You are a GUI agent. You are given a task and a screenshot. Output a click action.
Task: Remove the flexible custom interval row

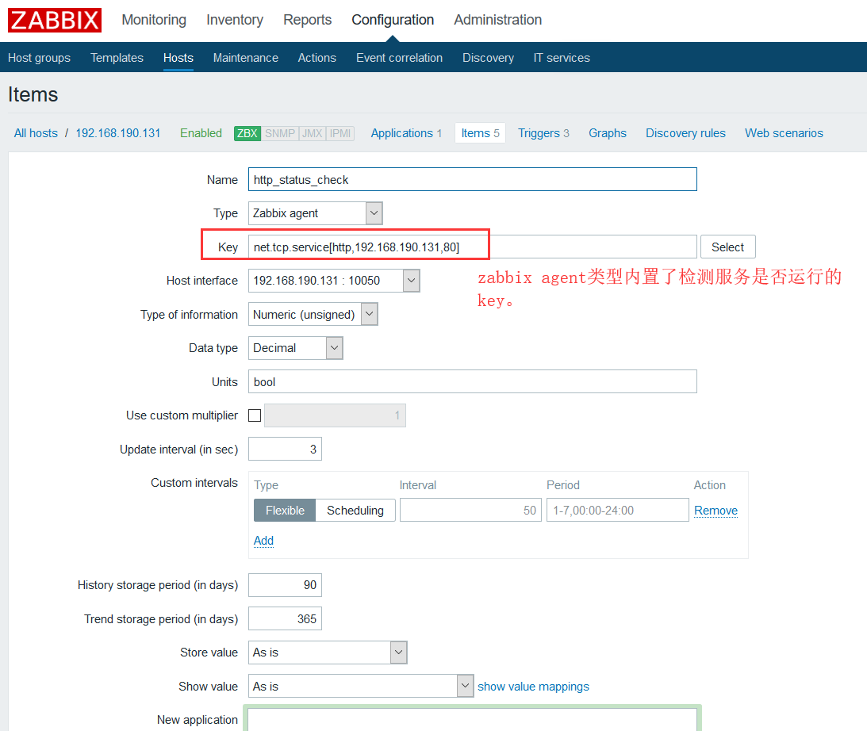click(x=715, y=511)
